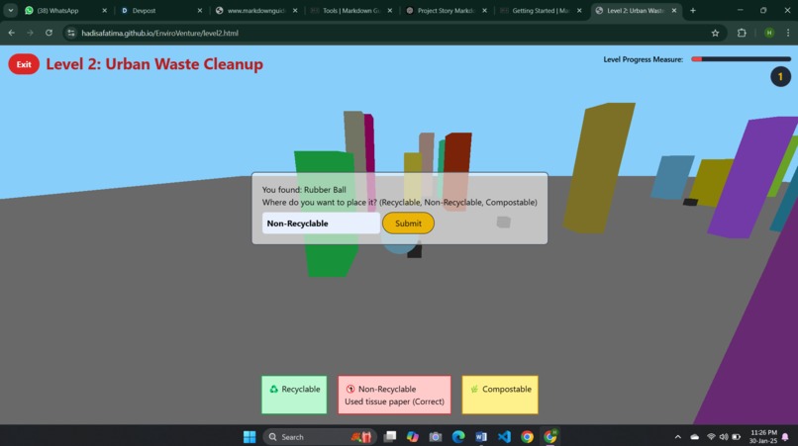Open the Tools | Markdown Guide tab
798x446 pixels.
pos(350,10)
